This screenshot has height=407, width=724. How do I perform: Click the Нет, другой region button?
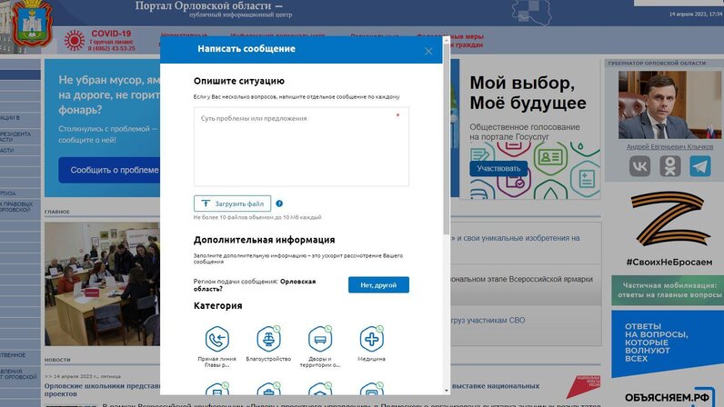pyautogui.click(x=378, y=284)
